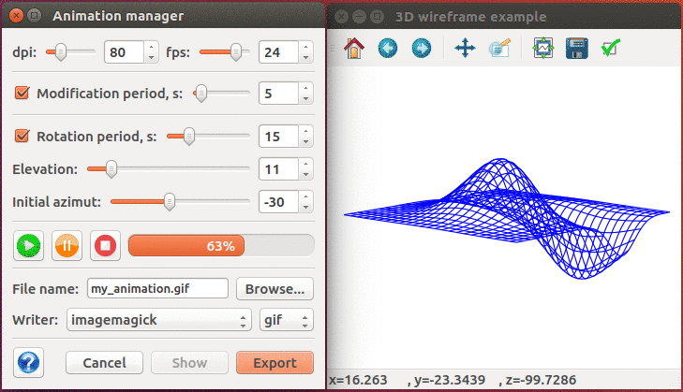Screen dimensions: 683x392
Task: Click the fps value field showing 24
Action: [x=279, y=52]
